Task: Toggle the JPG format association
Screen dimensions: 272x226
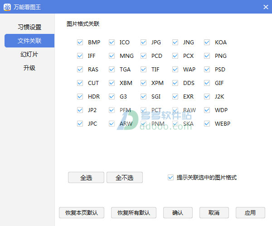Action: click(143, 42)
